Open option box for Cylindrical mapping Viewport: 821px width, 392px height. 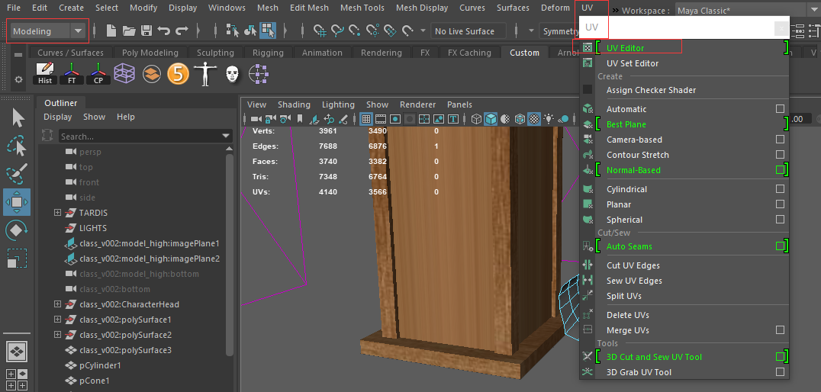click(780, 189)
